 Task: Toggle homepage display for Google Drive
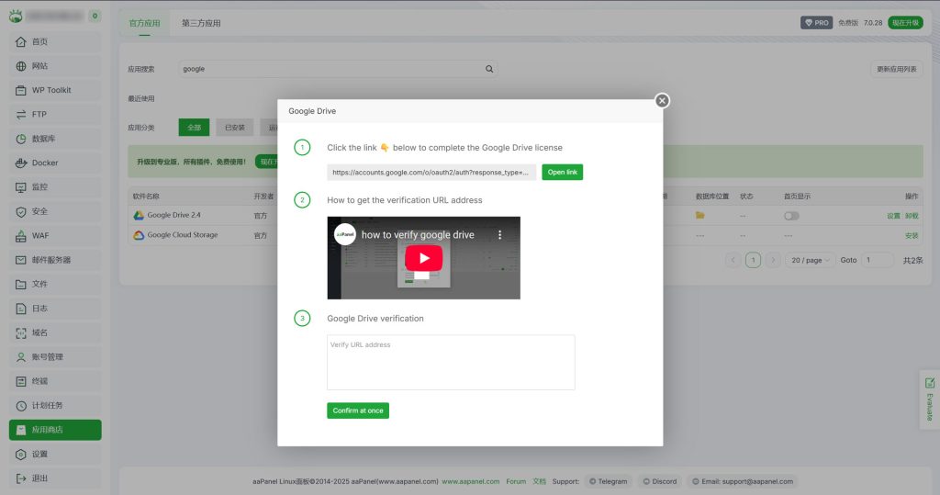point(790,216)
